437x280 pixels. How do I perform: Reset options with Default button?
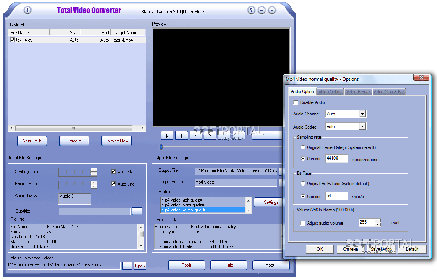pos(412,249)
